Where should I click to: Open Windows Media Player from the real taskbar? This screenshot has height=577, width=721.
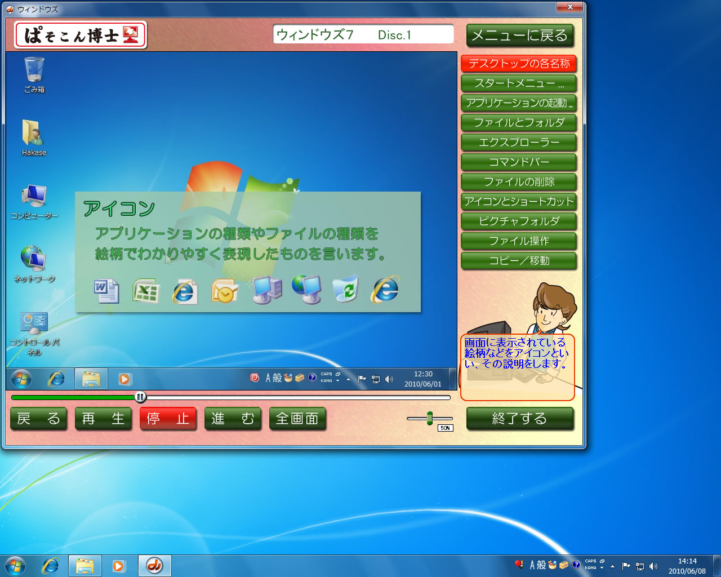coord(119,566)
